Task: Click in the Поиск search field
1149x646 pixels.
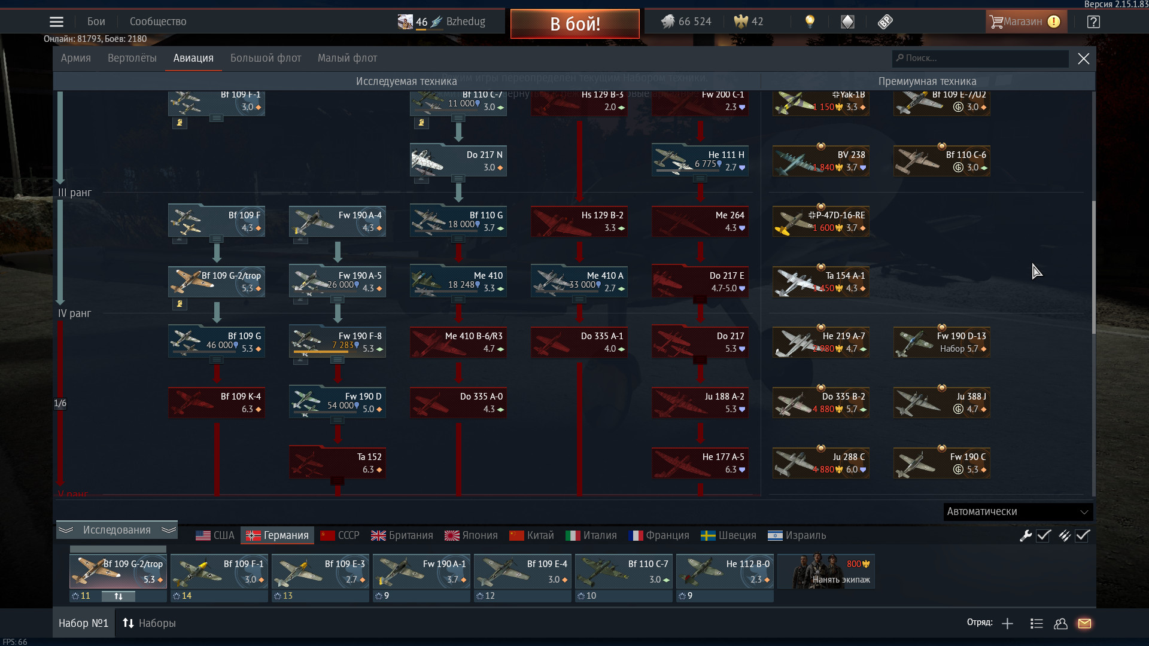Action: click(980, 58)
